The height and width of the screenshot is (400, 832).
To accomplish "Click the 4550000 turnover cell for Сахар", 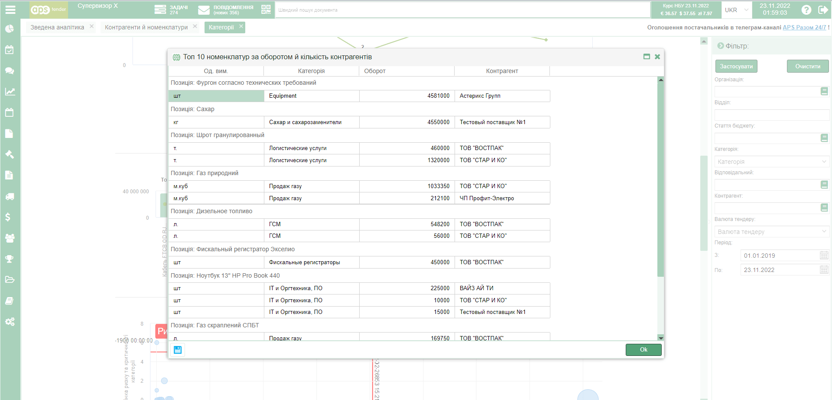I will pos(407,122).
